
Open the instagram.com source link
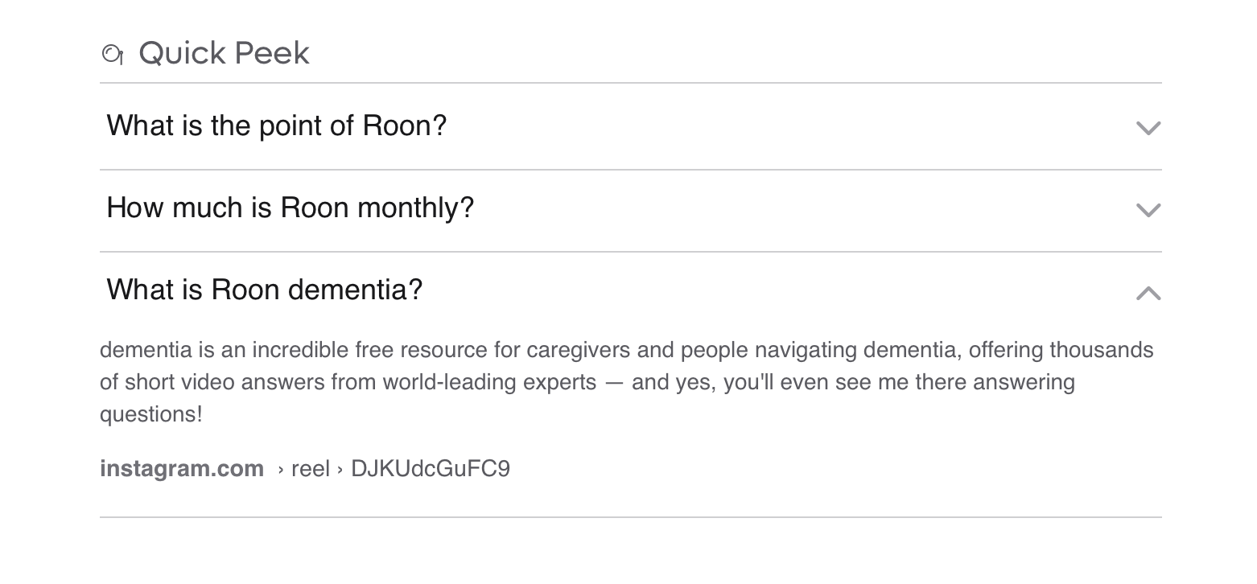182,469
